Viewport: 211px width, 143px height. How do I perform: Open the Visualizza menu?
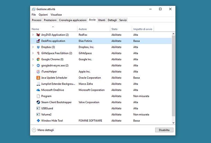[56, 15]
